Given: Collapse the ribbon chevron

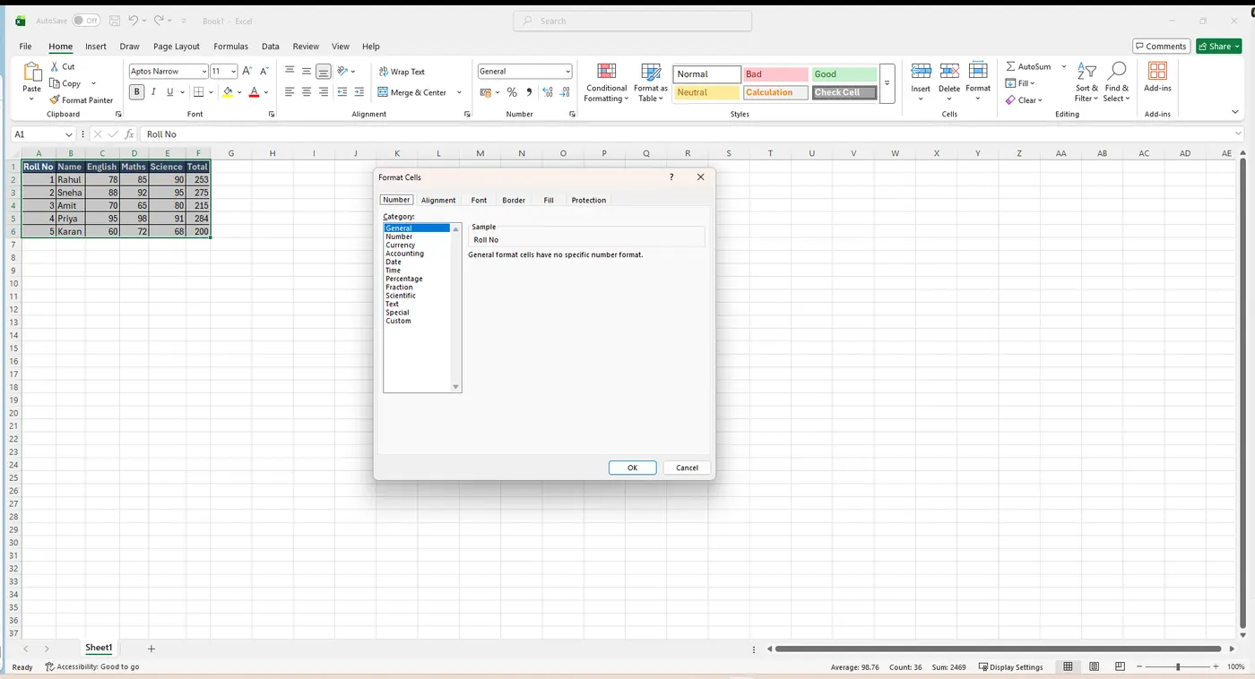Looking at the screenshot, I should 1236,113.
